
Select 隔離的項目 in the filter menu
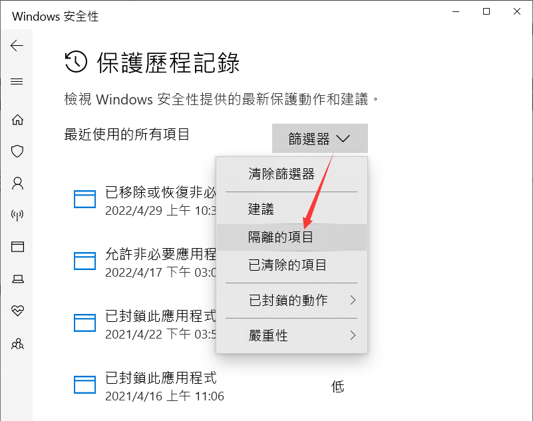291,237
